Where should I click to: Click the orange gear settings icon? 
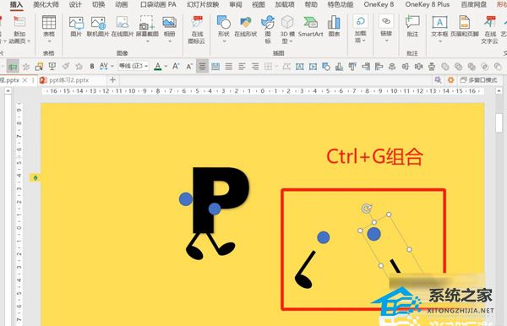(450, 79)
